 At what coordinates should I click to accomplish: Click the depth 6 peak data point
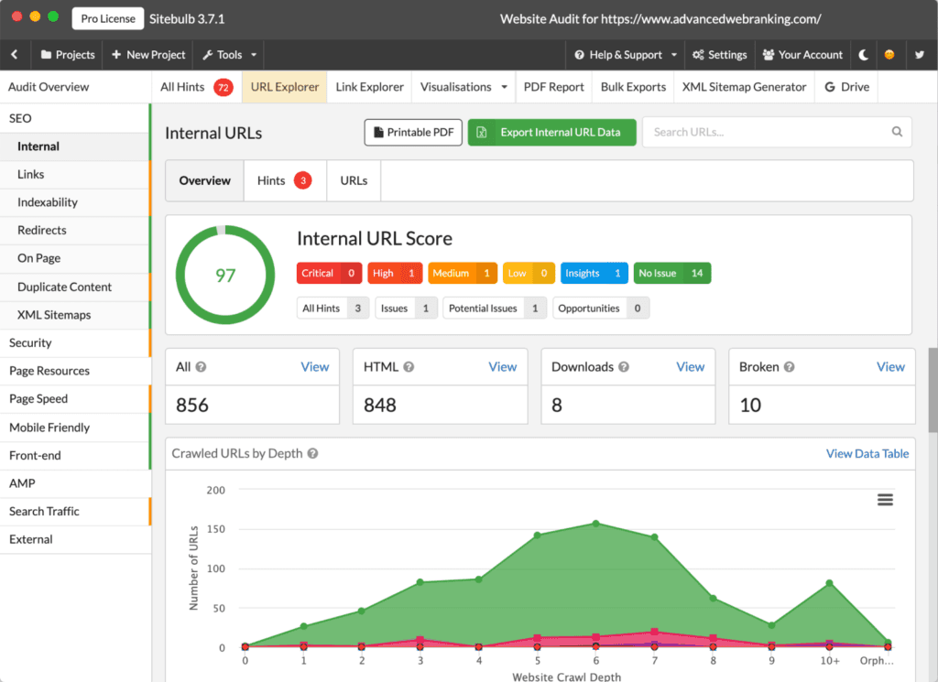pyautogui.click(x=595, y=524)
